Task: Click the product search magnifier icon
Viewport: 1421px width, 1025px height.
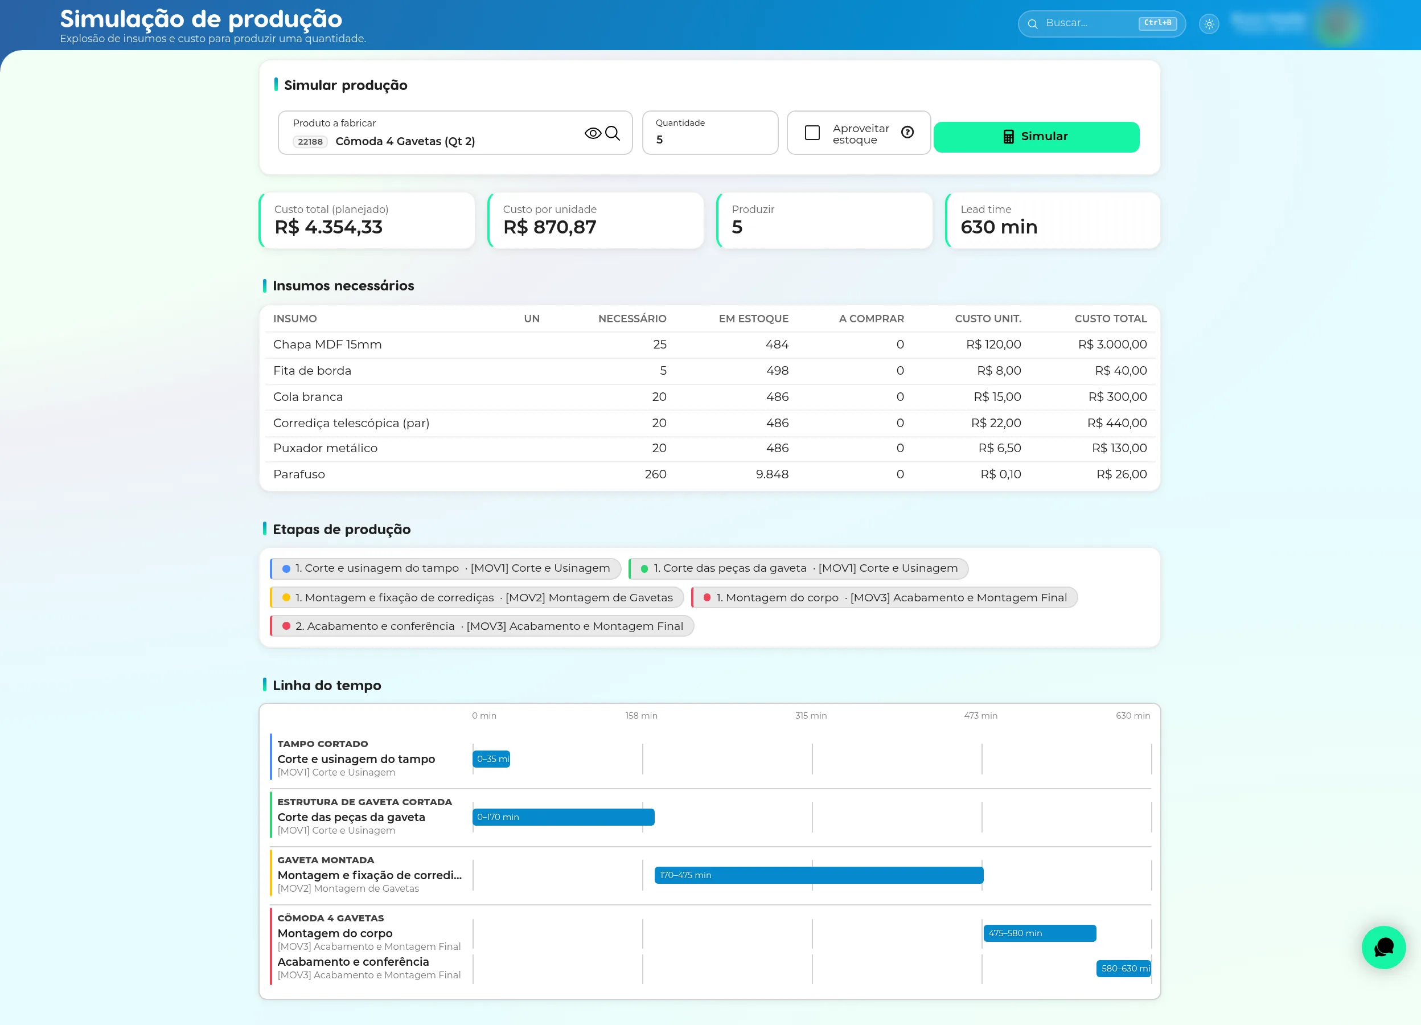Action: coord(613,133)
